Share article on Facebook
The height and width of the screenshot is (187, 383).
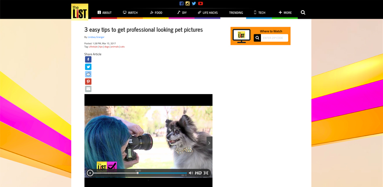pos(88,59)
